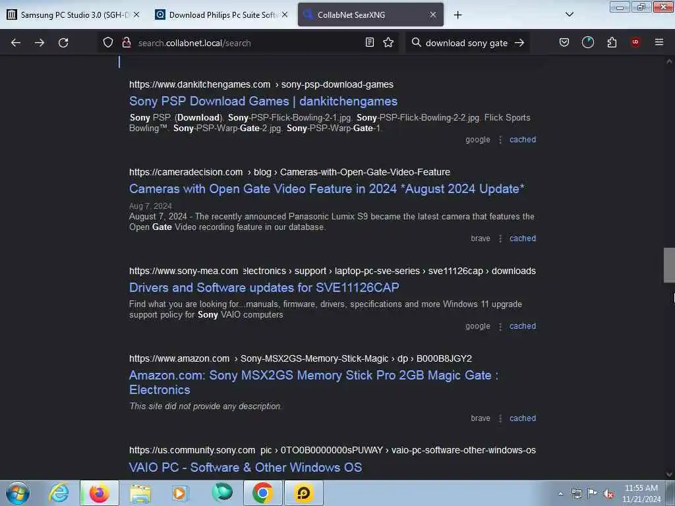This screenshot has width=675, height=506.
Task: Open the Windows Start menu orb
Action: pos(18,493)
